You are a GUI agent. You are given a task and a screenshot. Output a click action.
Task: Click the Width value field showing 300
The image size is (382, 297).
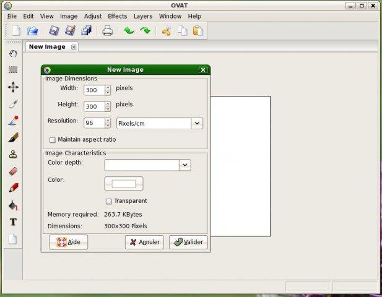click(94, 90)
